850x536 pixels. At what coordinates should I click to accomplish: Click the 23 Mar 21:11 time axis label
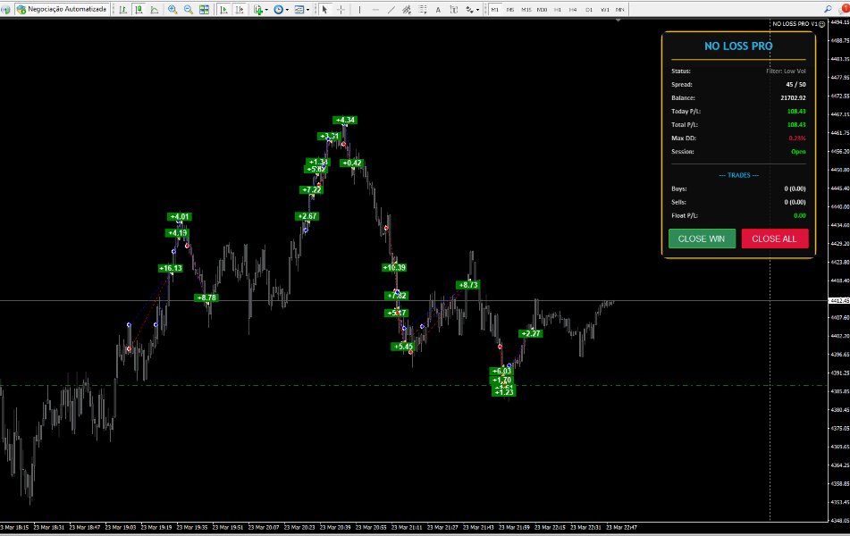(x=407, y=527)
